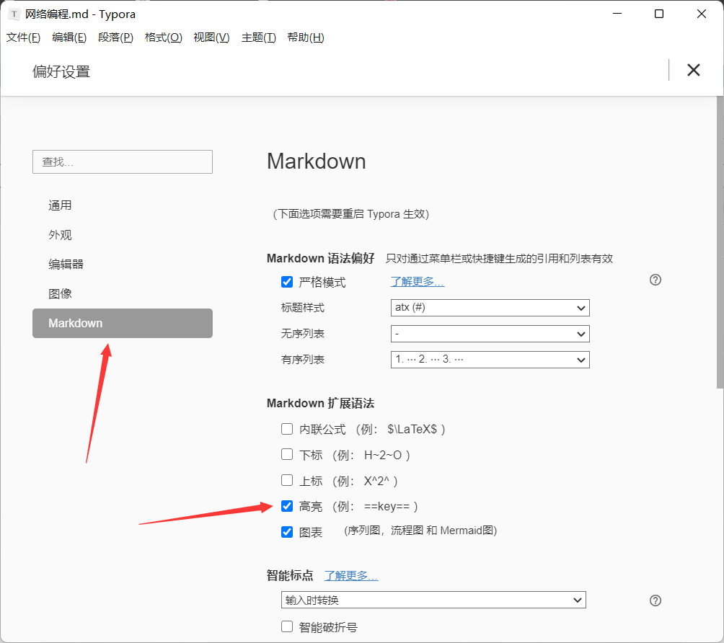Click the help icon next to strict mode
This screenshot has height=643, width=724.
point(655,280)
